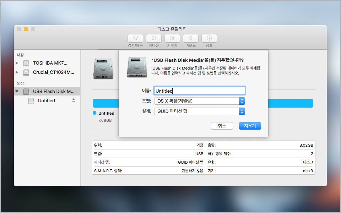Viewport: 341px width, 213px height.
Task: Select TOSHIBA MK7... in the sidebar
Action: [47, 63]
